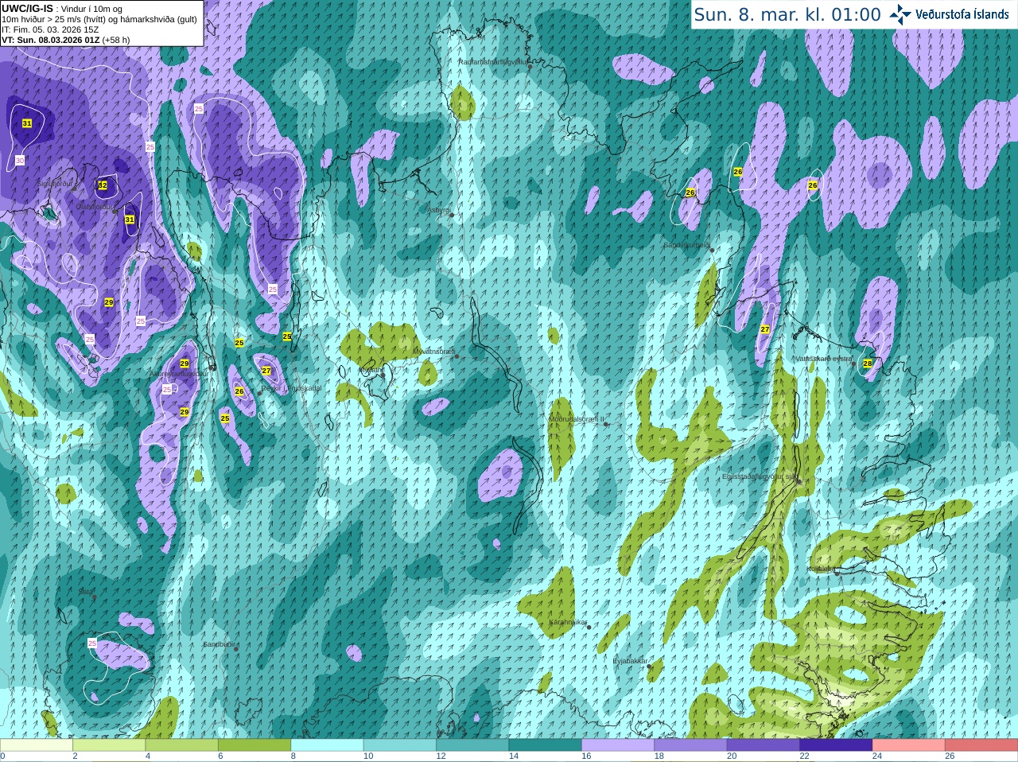The height and width of the screenshot is (762, 1018).
Task: Click the yellow 27 marker above Reykir í Fnjóskadal
Action: (266, 371)
